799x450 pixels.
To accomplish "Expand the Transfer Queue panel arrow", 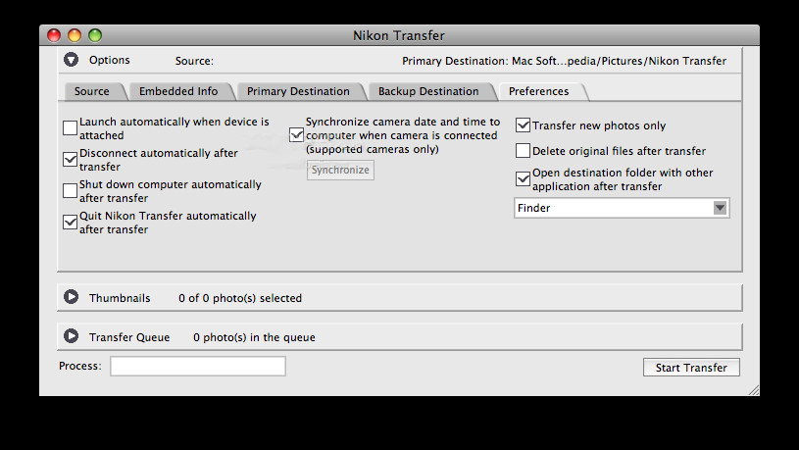I will tap(71, 336).
